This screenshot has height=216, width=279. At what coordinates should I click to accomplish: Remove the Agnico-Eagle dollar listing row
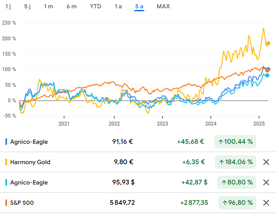pos(266,182)
